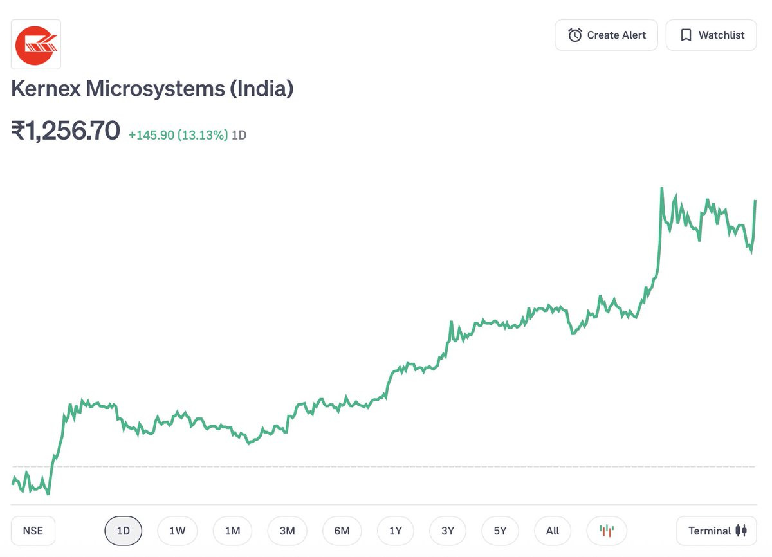Screen dimensions: 772x557
Task: Show the 6M price chart
Action: pyautogui.click(x=342, y=531)
